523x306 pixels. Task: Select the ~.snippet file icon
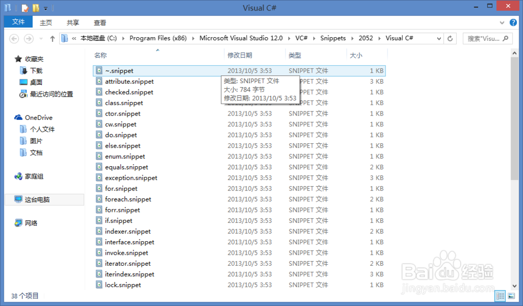click(x=99, y=71)
